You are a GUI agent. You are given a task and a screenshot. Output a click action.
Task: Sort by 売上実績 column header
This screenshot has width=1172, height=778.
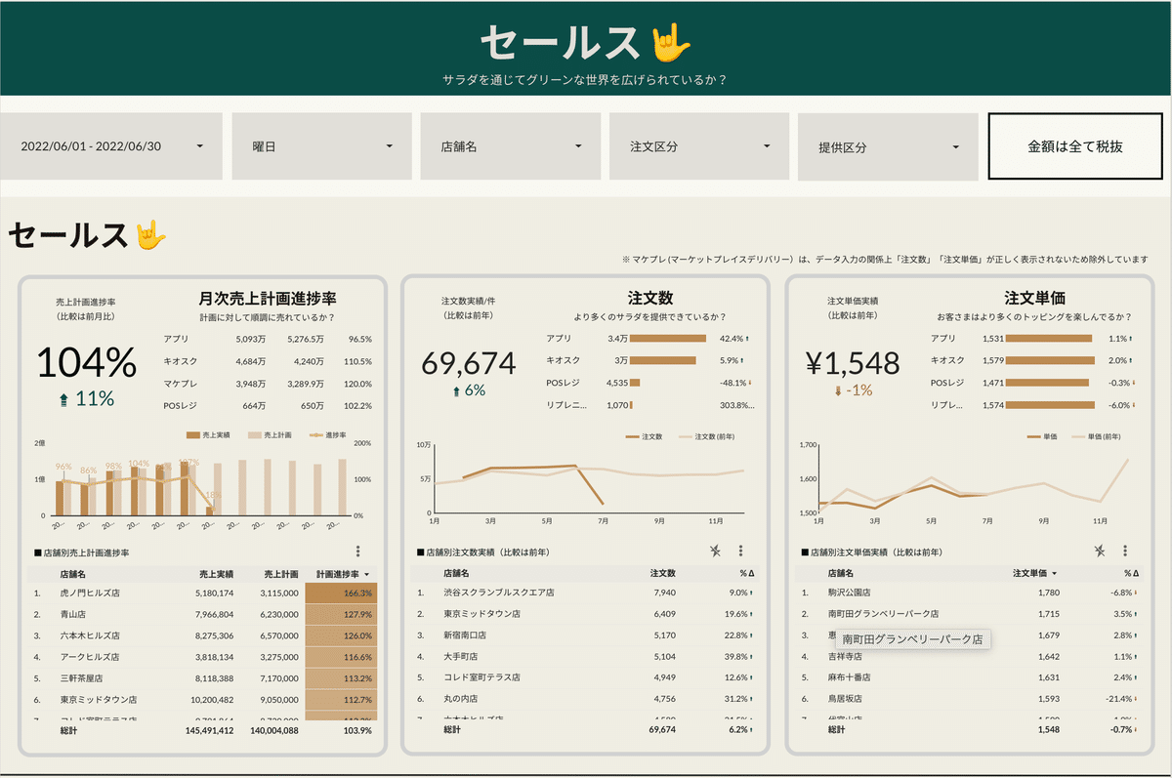(215, 574)
